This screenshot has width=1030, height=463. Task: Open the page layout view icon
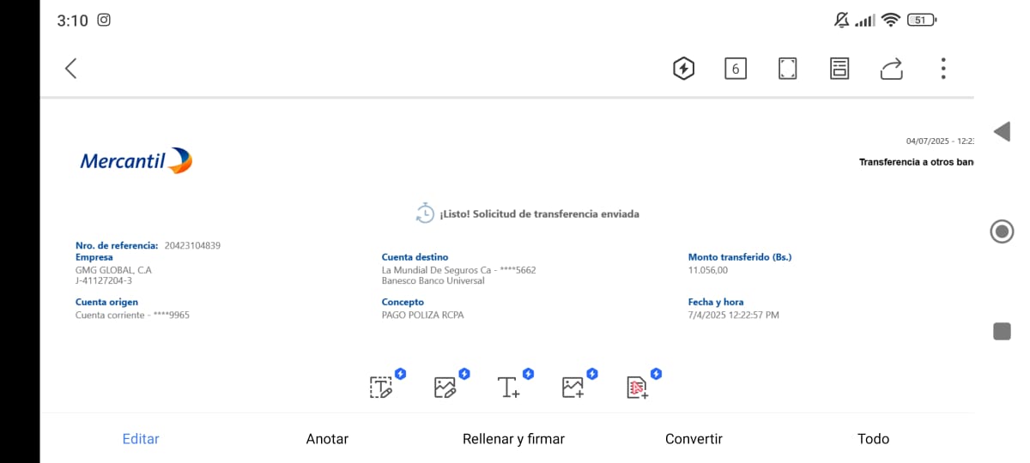[839, 69]
